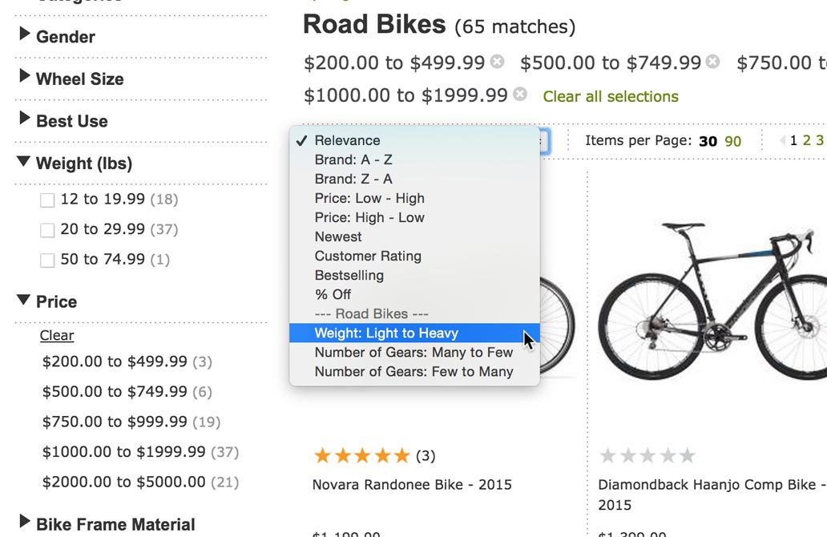
Task: Remove the $200.00 to $499.99 filter chip
Action: click(498, 62)
